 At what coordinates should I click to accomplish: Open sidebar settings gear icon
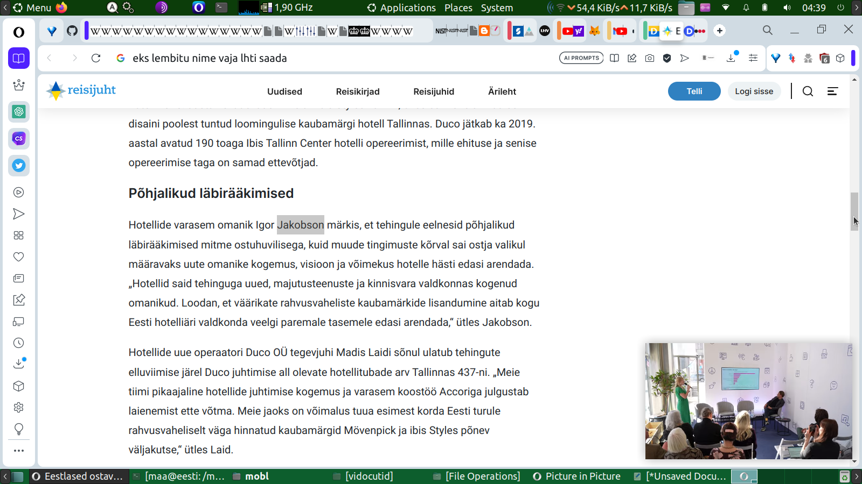tap(19, 408)
